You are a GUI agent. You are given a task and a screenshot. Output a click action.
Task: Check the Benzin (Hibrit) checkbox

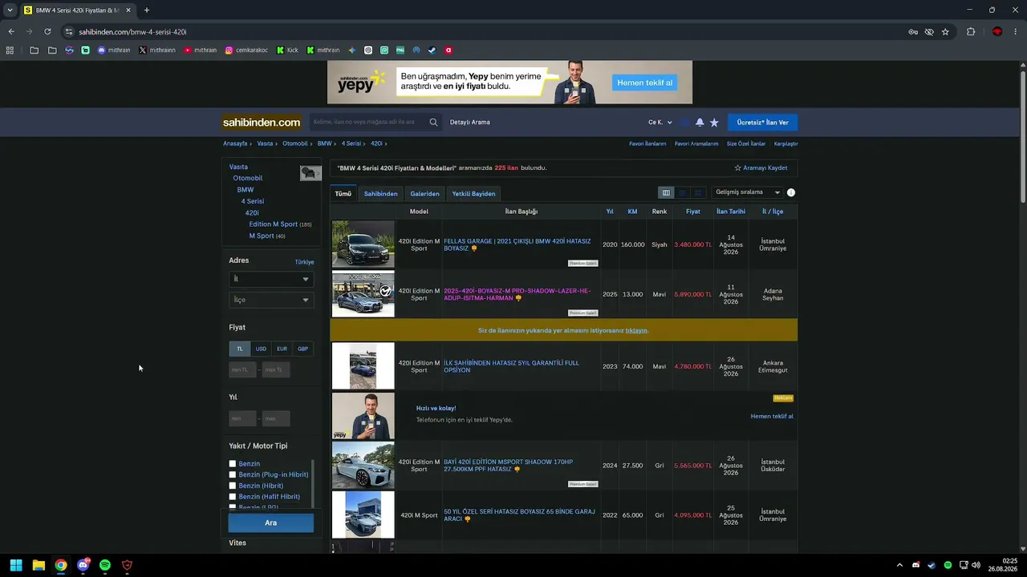pyautogui.click(x=233, y=486)
